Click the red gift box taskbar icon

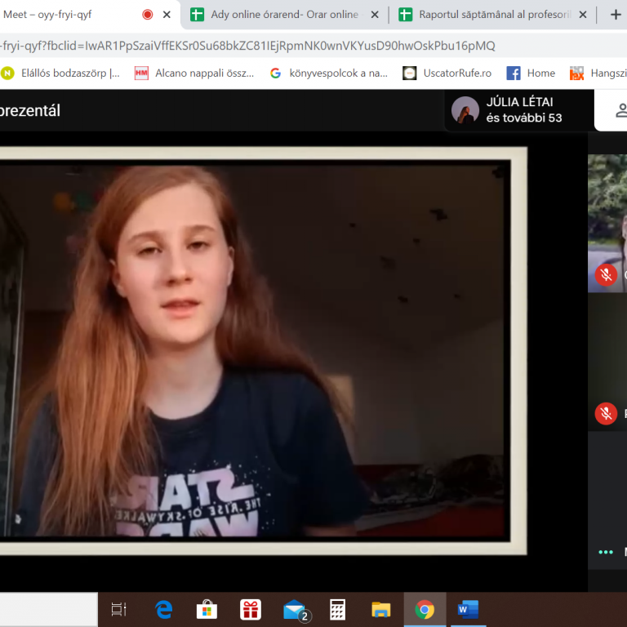(x=251, y=610)
